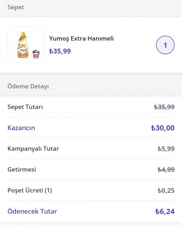Open the Yumoş product thumbnail image

point(26,45)
